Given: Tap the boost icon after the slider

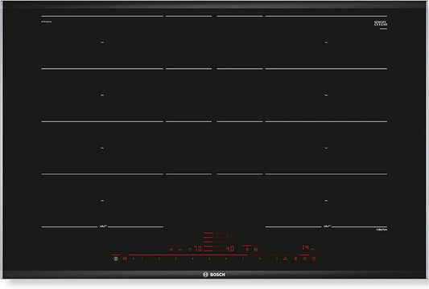Looking at the screenshot, I should 285,258.
